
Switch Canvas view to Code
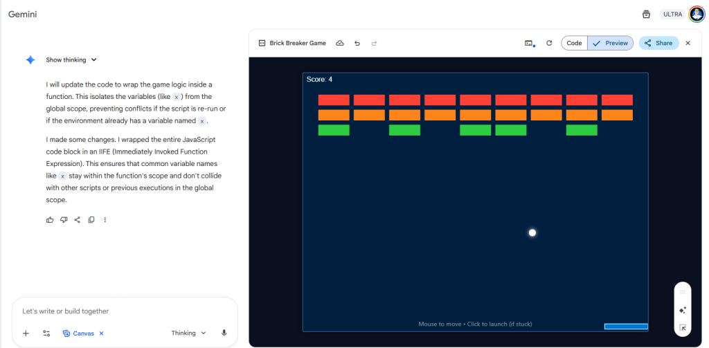(x=574, y=43)
